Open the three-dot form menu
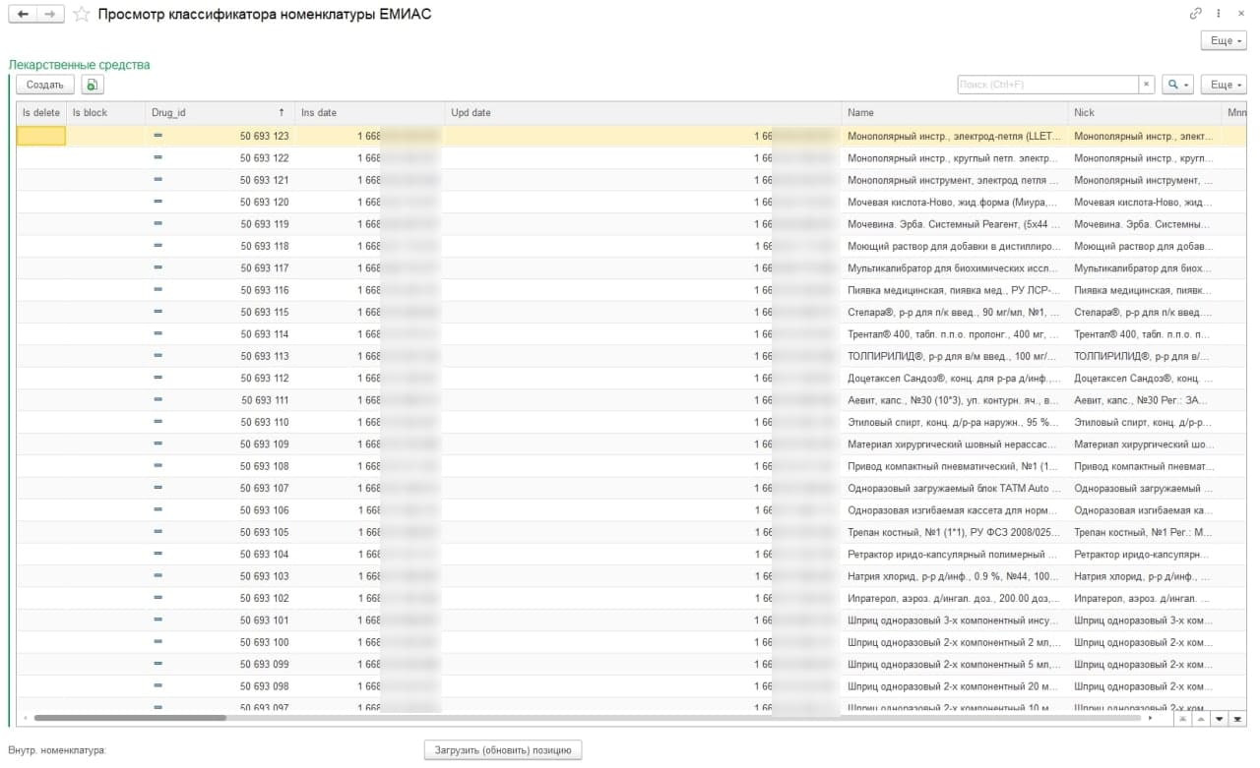Image resolution: width=1260 pixels, height=768 pixels. pos(1219,14)
